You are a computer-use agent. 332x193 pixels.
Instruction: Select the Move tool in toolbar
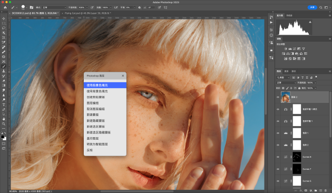(x=4, y=18)
